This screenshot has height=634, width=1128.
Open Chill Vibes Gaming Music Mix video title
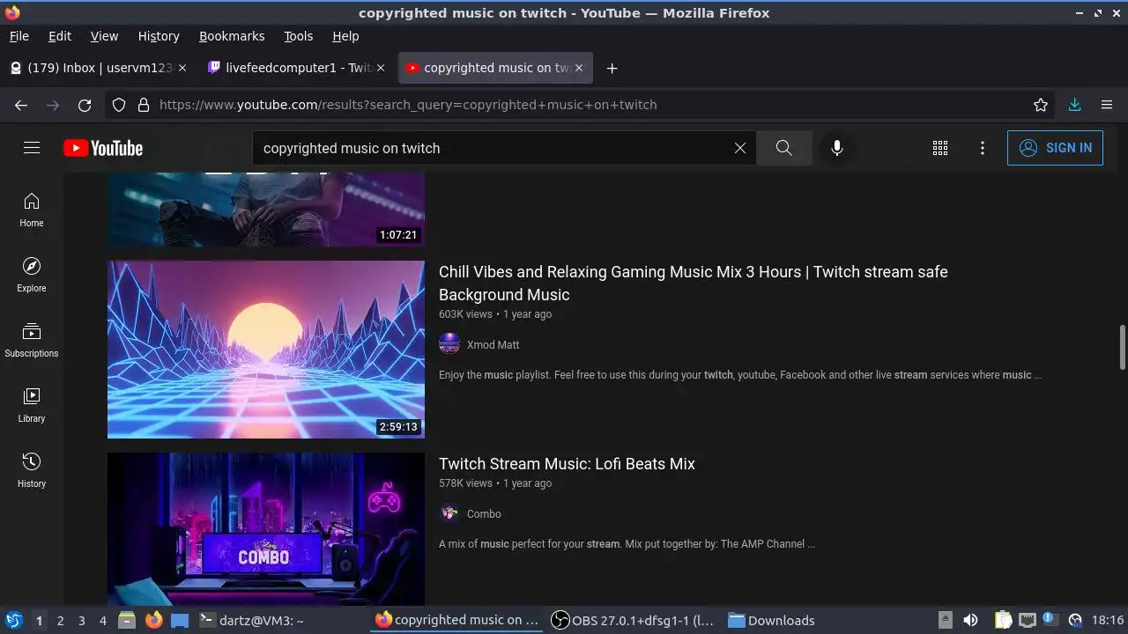coord(694,283)
